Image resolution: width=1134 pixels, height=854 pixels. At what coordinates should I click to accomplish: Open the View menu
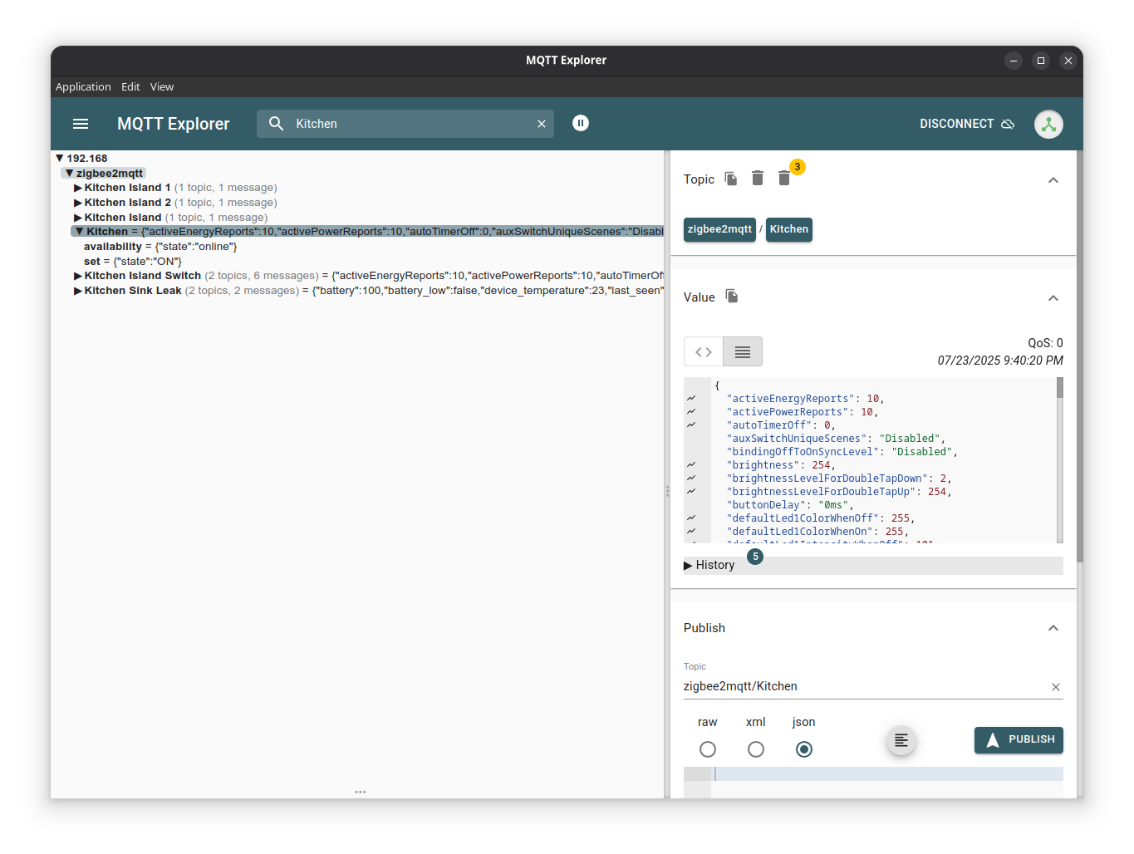pyautogui.click(x=162, y=86)
